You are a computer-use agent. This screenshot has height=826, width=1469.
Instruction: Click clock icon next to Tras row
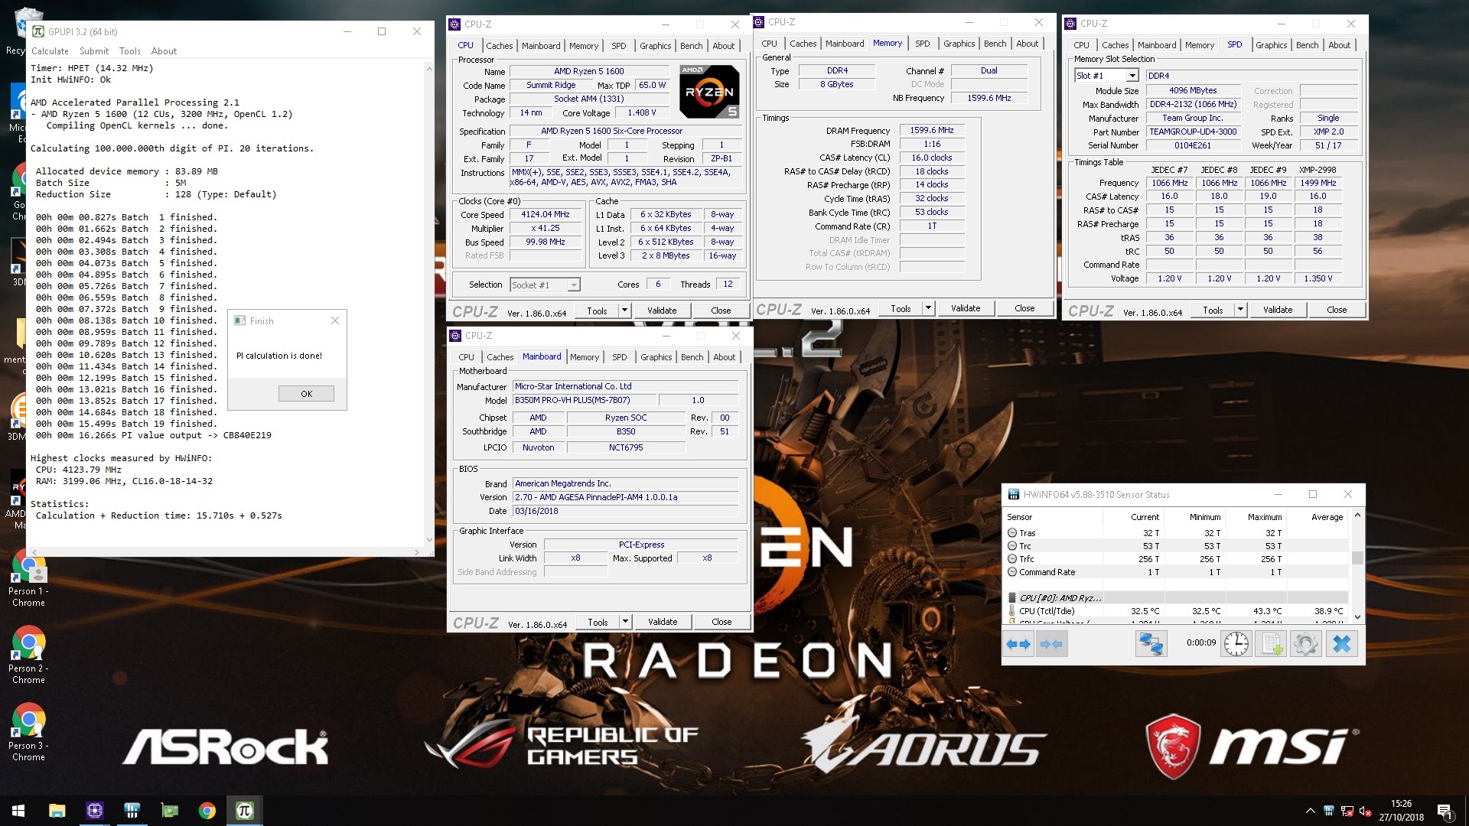click(x=1012, y=533)
